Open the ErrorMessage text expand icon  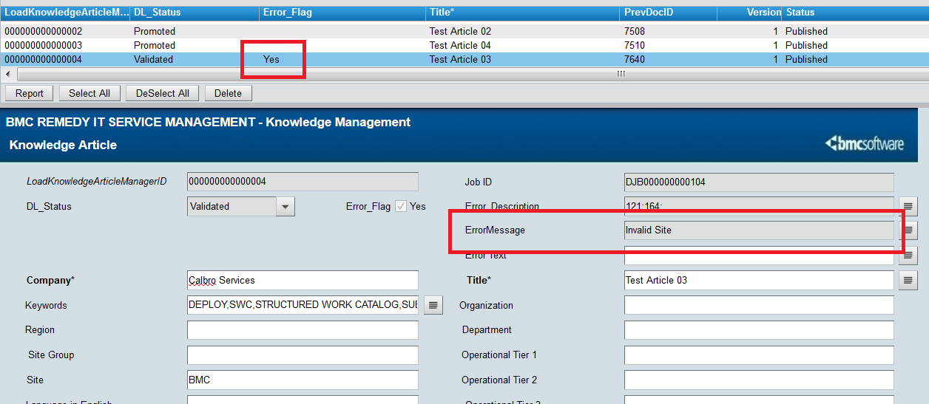(908, 230)
